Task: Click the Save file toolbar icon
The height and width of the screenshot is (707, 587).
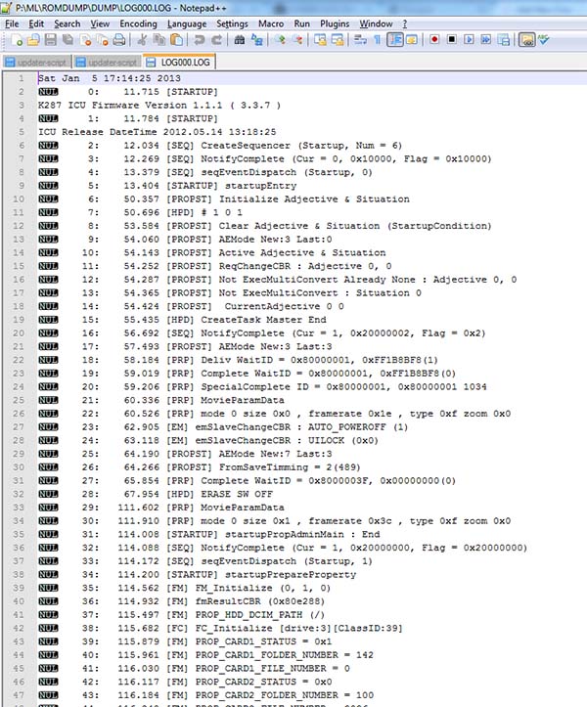Action: (50, 40)
